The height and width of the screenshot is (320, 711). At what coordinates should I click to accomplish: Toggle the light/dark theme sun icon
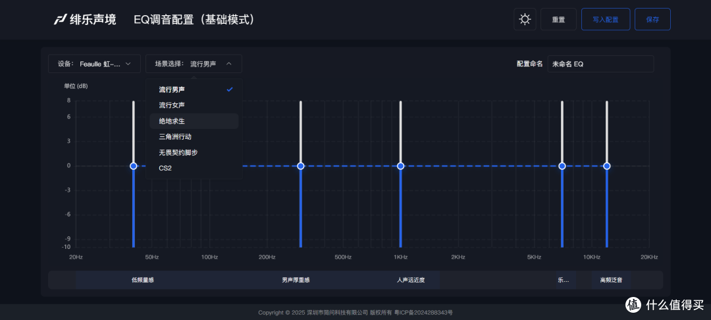click(525, 20)
